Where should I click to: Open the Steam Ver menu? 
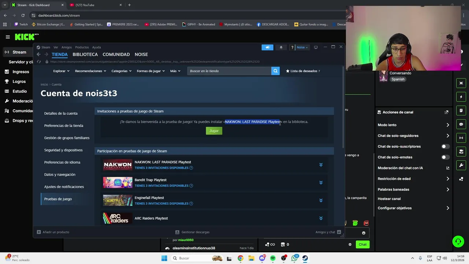pyautogui.click(x=56, y=47)
